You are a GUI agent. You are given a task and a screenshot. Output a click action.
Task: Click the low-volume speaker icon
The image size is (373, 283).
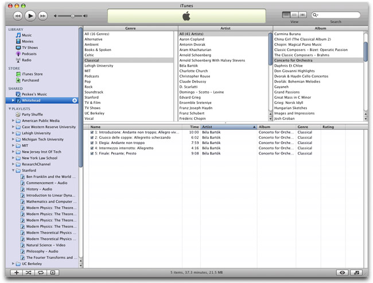click(x=55, y=16)
